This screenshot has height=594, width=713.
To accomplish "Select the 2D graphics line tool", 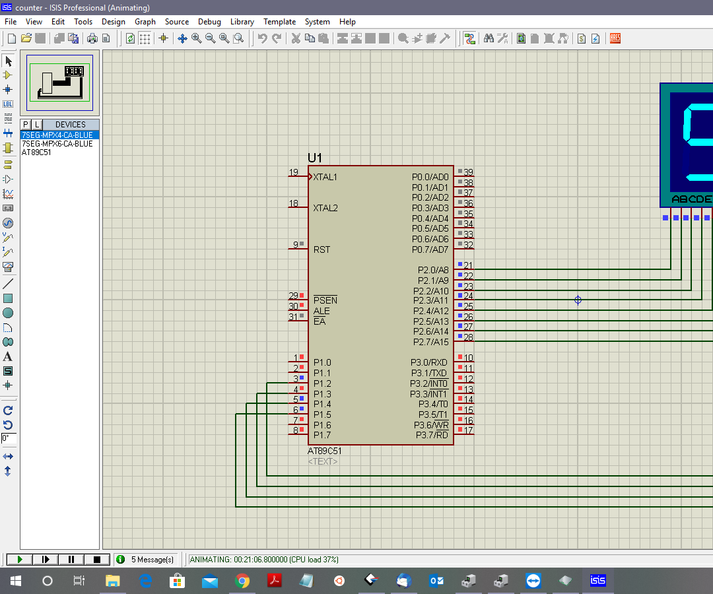I will click(x=8, y=284).
